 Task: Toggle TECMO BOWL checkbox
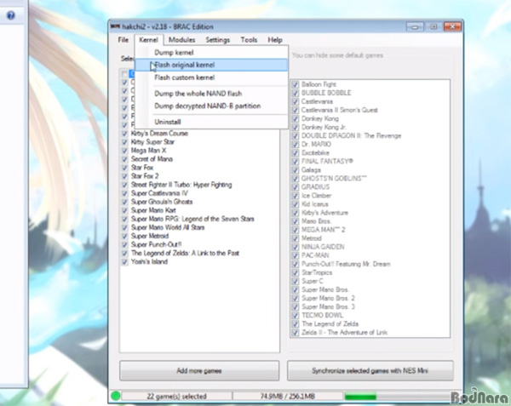(296, 316)
